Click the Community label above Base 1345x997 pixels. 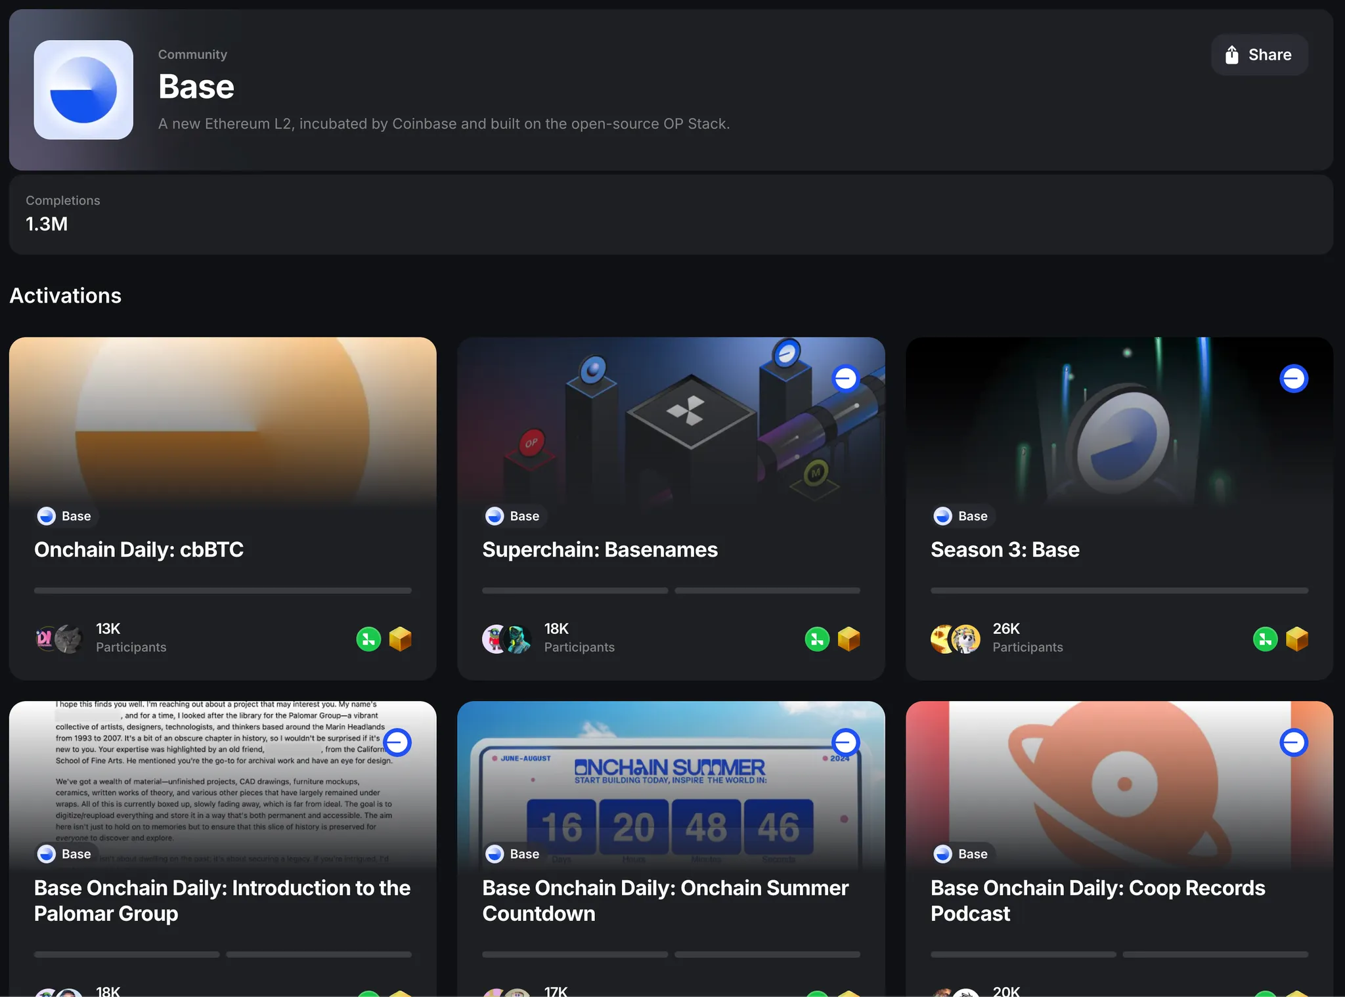[192, 54]
